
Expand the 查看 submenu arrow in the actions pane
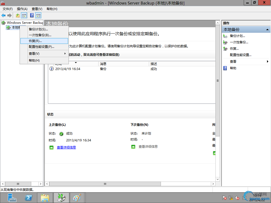tap(268, 61)
